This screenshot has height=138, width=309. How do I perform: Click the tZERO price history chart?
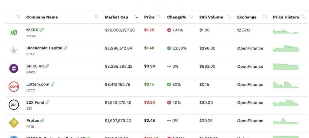[286, 31]
